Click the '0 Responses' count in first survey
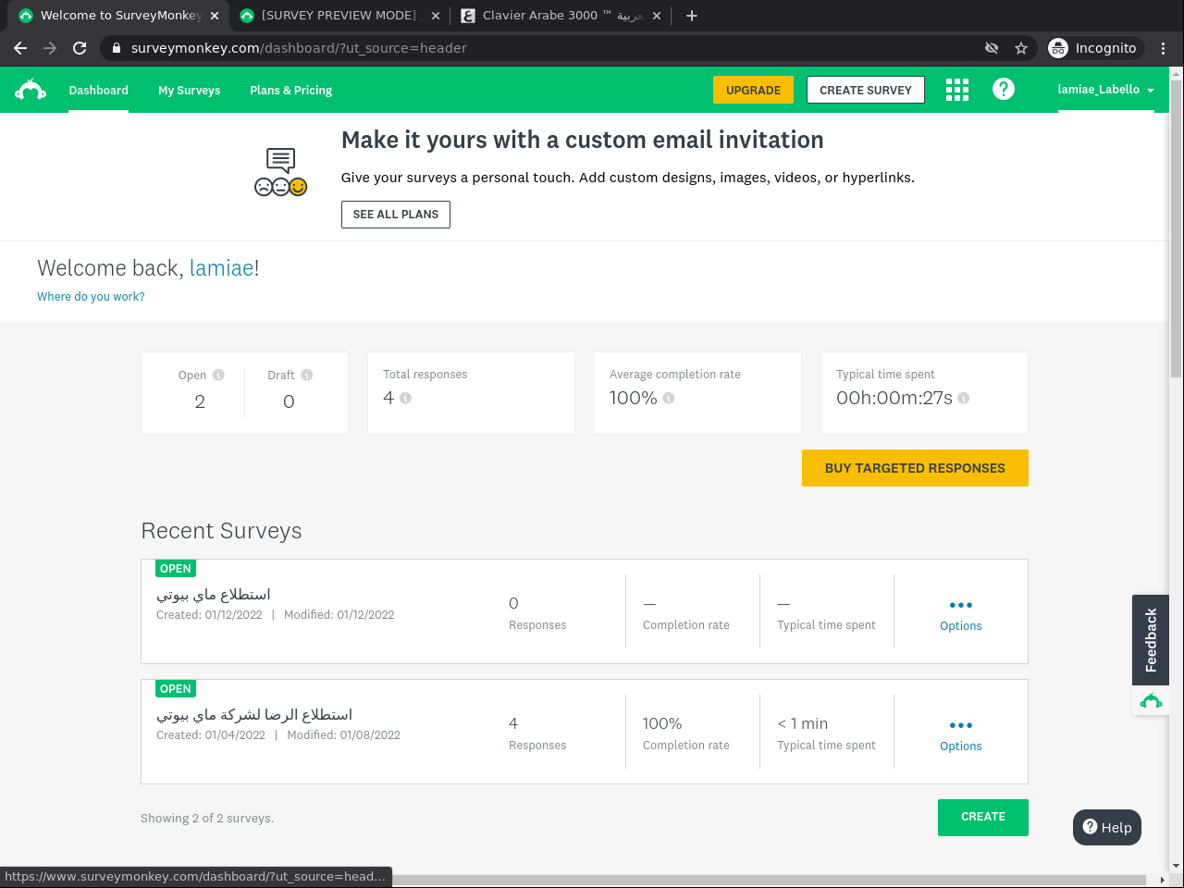 tap(537, 613)
